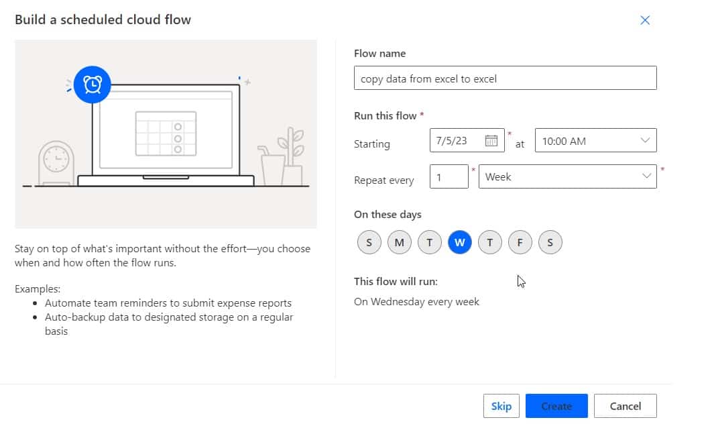The height and width of the screenshot is (426, 714).
Task: Click the 'Run this flow' label
Action: [x=385, y=116]
